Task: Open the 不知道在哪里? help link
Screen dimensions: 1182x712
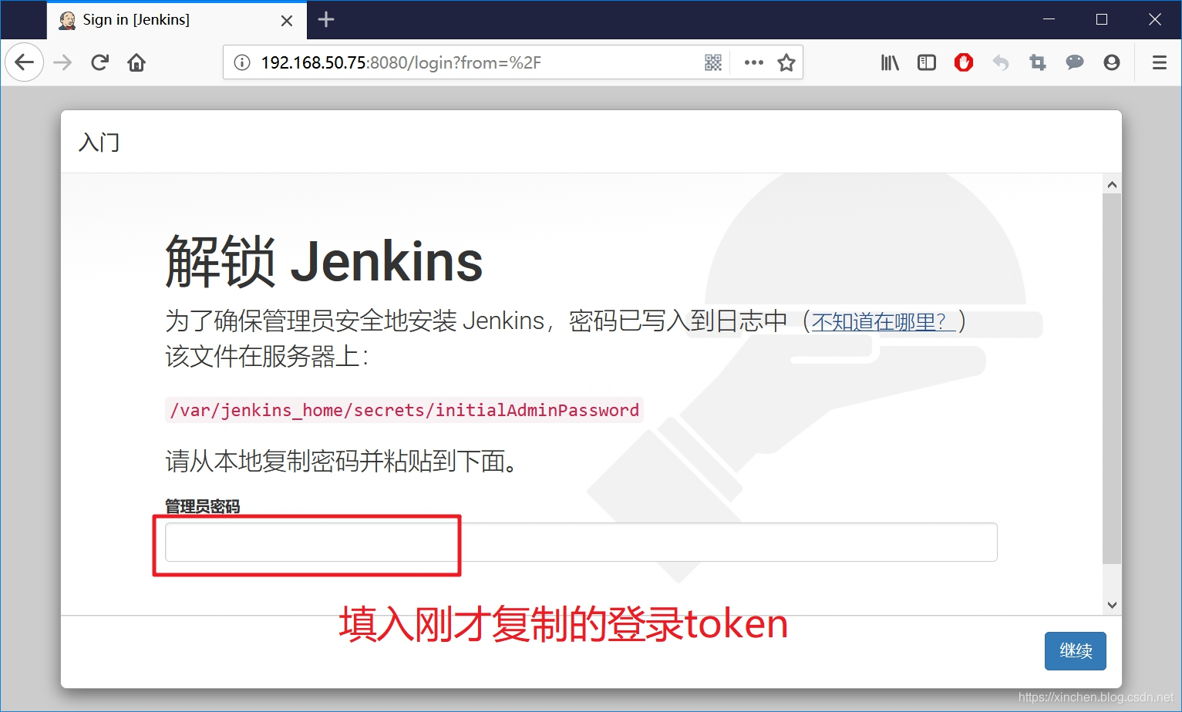Action: (x=884, y=321)
